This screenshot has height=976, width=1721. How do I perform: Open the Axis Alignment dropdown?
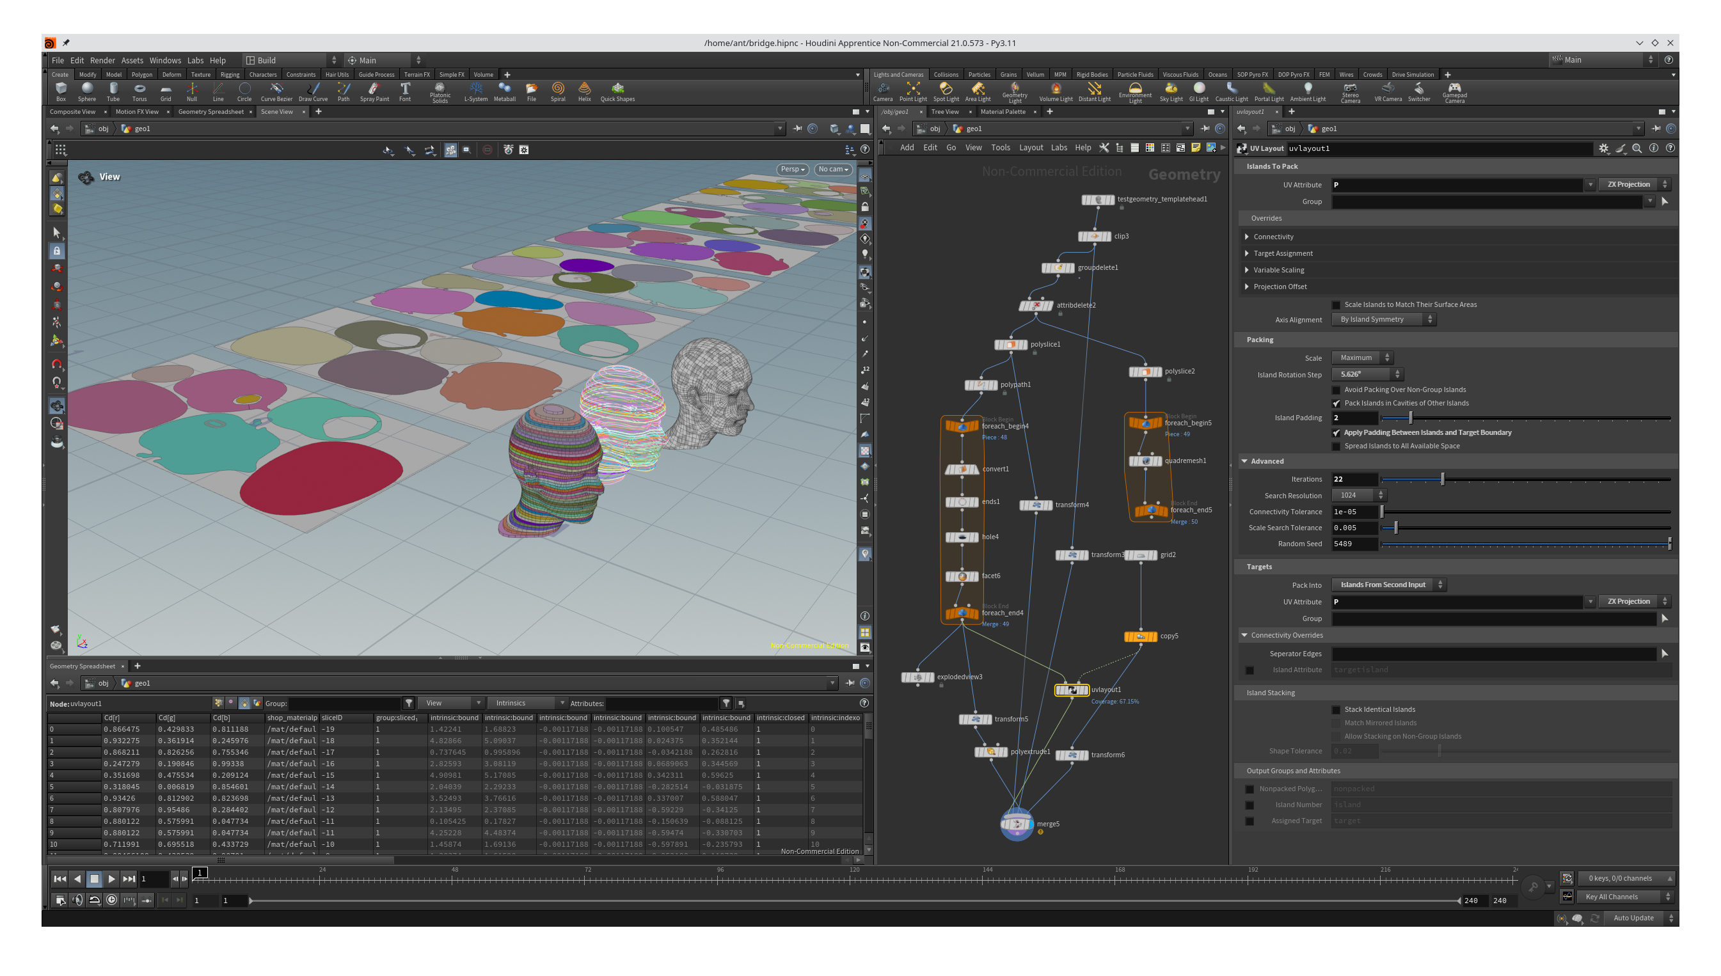click(x=1384, y=320)
